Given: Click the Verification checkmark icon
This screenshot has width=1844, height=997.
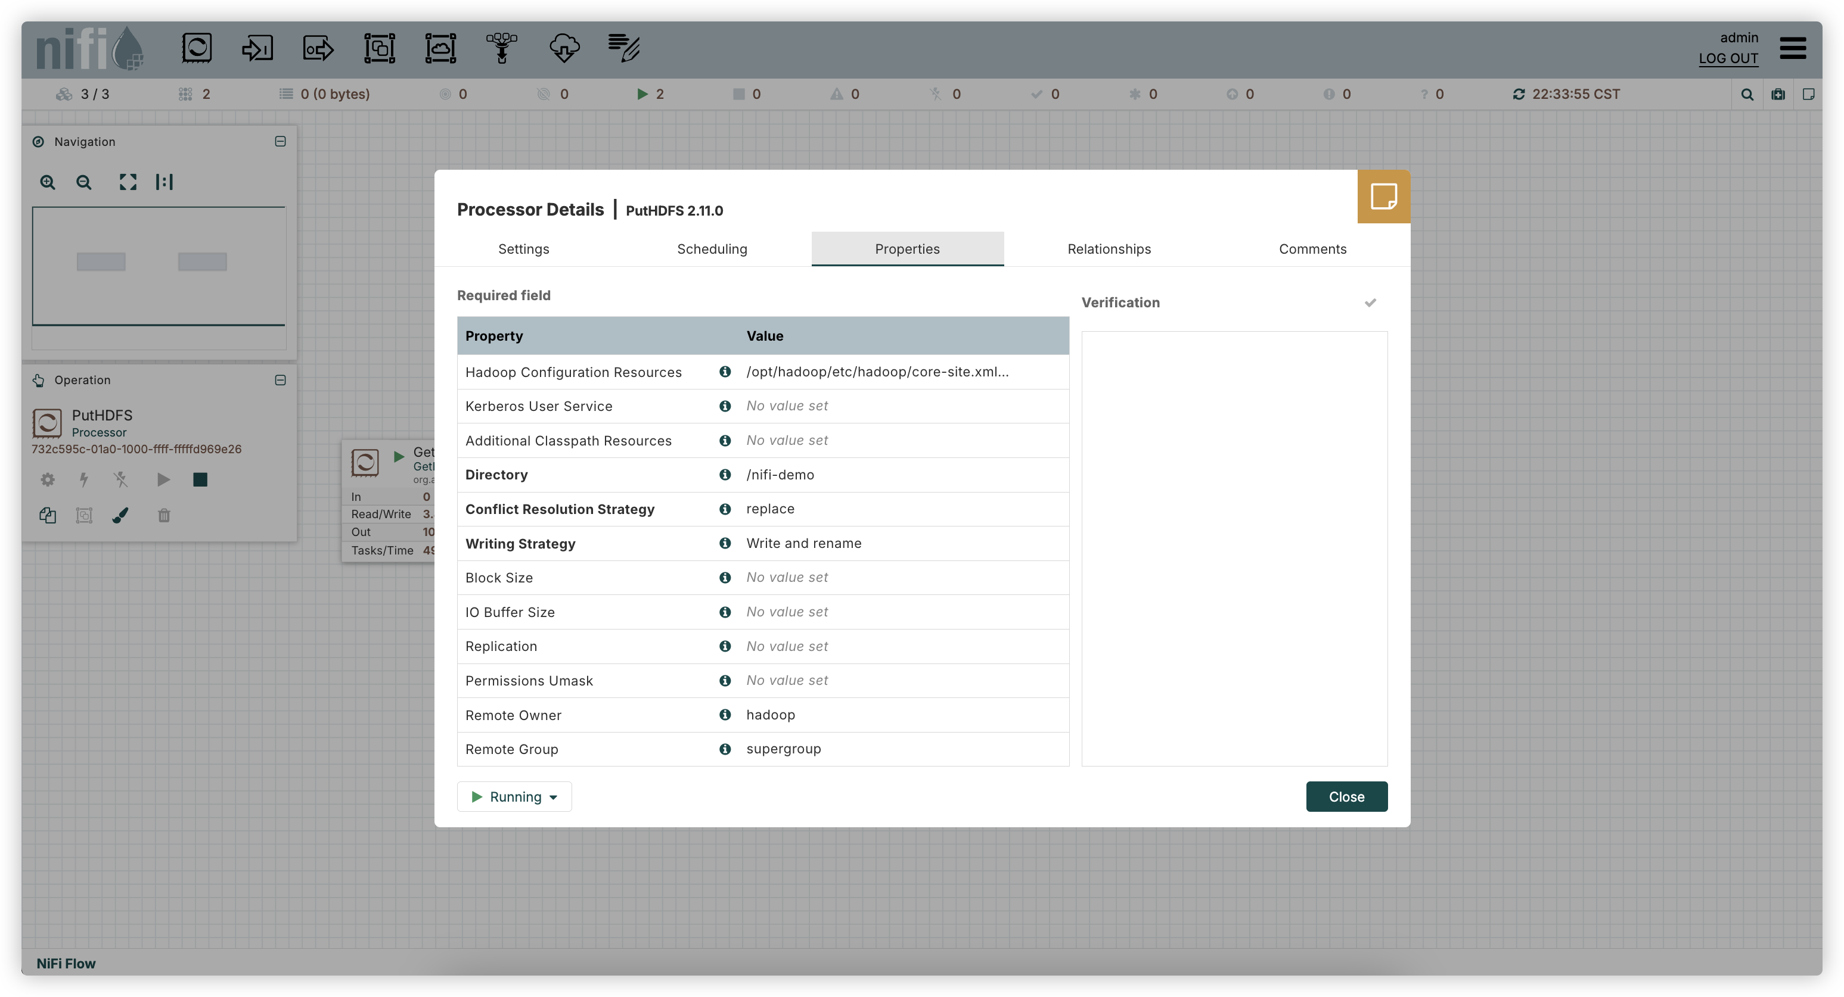Looking at the screenshot, I should coord(1370,303).
